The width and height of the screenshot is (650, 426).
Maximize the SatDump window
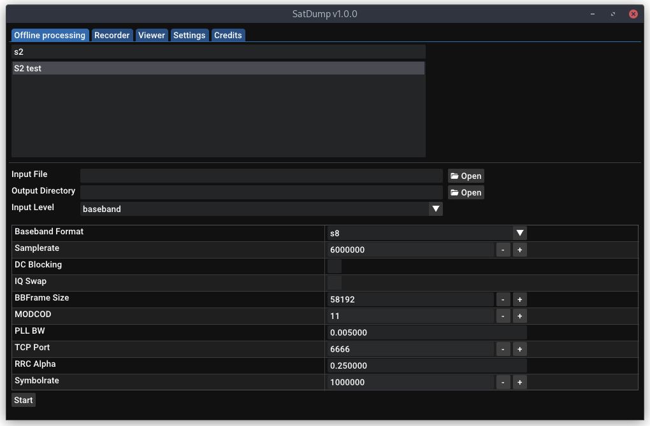(612, 14)
